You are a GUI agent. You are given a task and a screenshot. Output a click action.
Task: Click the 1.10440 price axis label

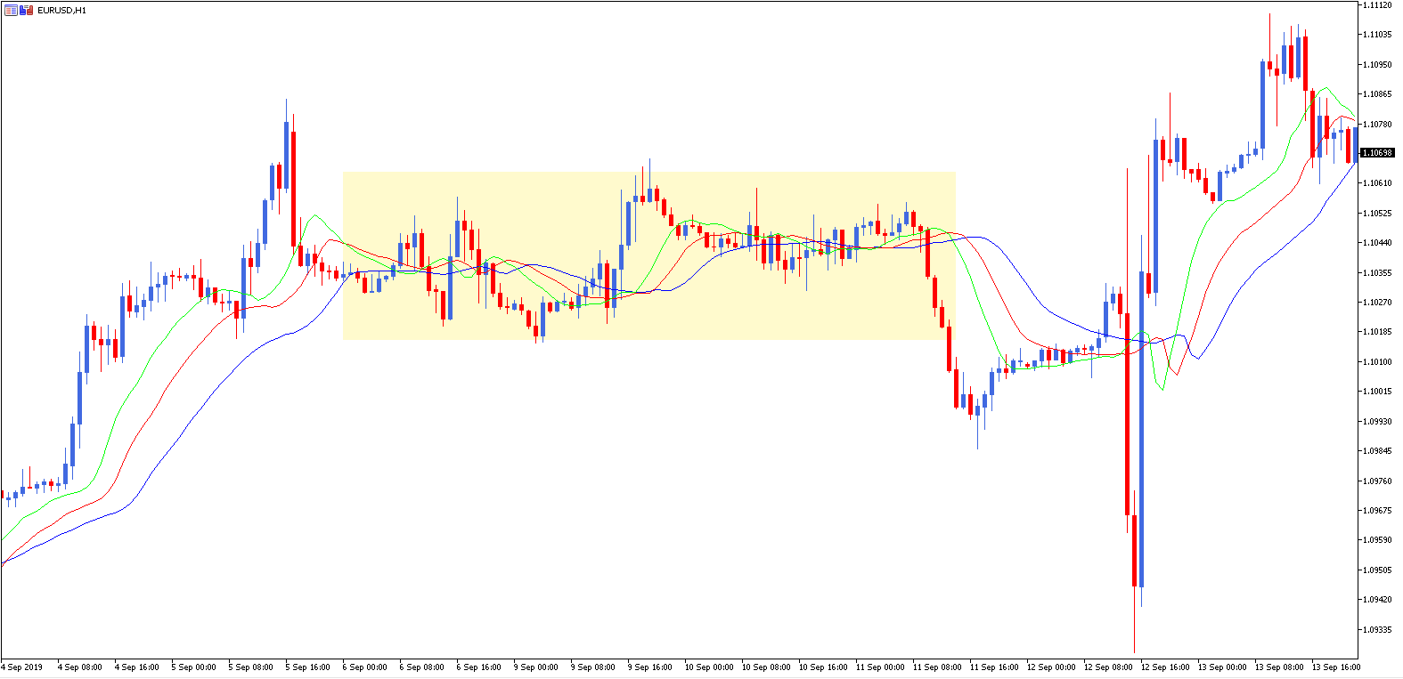[1377, 242]
